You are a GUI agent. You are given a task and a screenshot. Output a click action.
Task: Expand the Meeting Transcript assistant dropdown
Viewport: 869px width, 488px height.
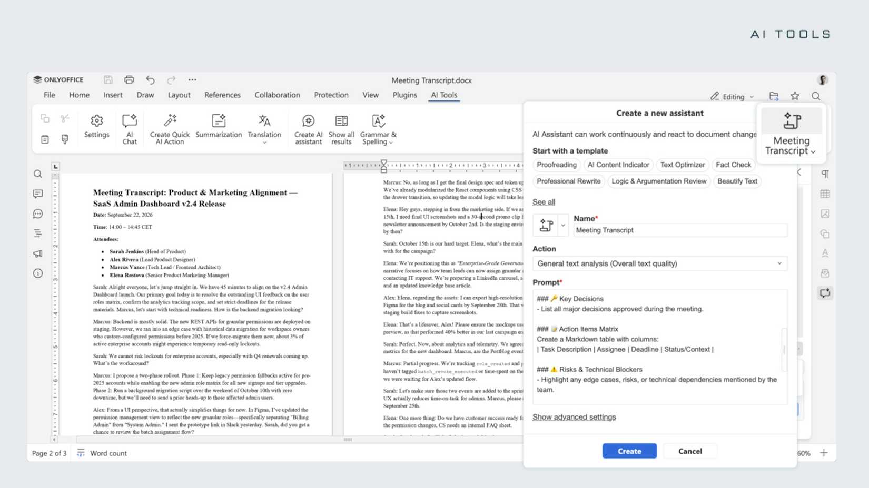pyautogui.click(x=813, y=152)
